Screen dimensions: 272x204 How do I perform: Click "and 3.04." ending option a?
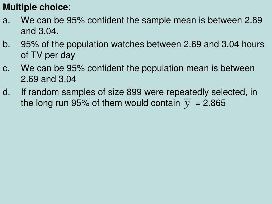40,31
